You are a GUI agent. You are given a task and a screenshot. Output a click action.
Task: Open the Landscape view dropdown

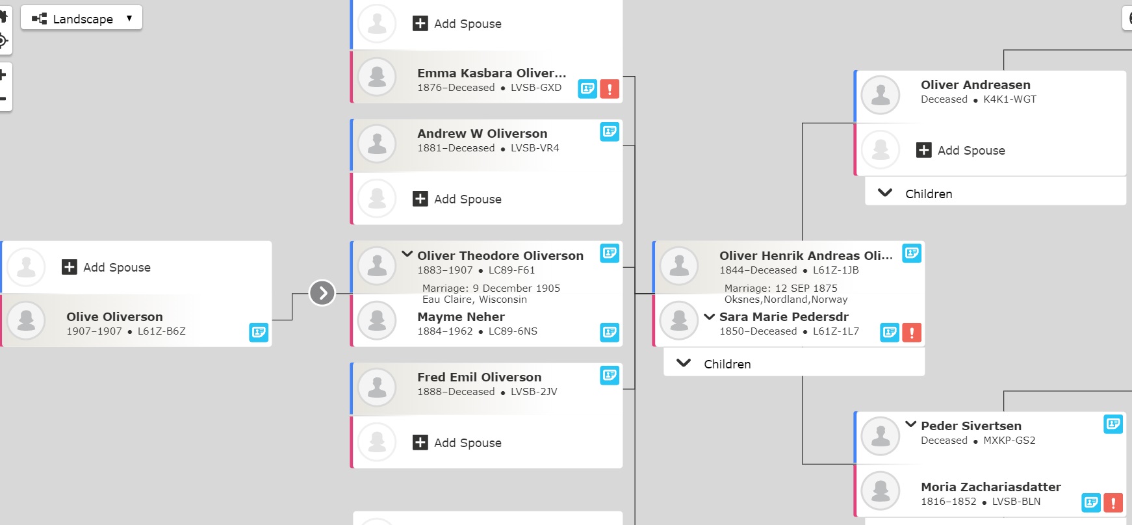[x=81, y=18]
